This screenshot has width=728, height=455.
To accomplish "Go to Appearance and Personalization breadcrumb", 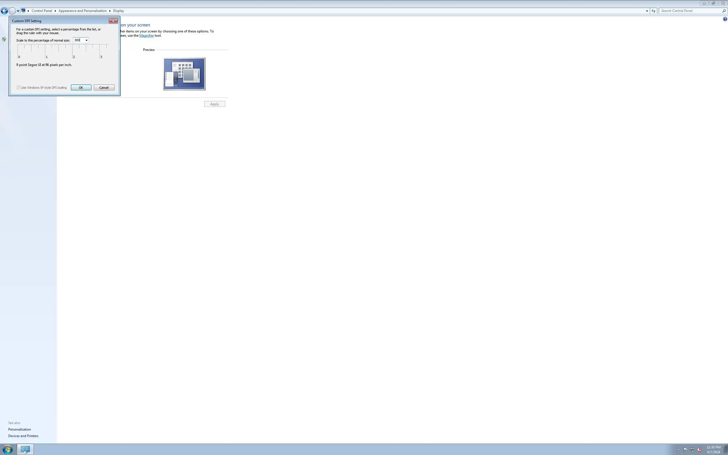I will pyautogui.click(x=82, y=11).
